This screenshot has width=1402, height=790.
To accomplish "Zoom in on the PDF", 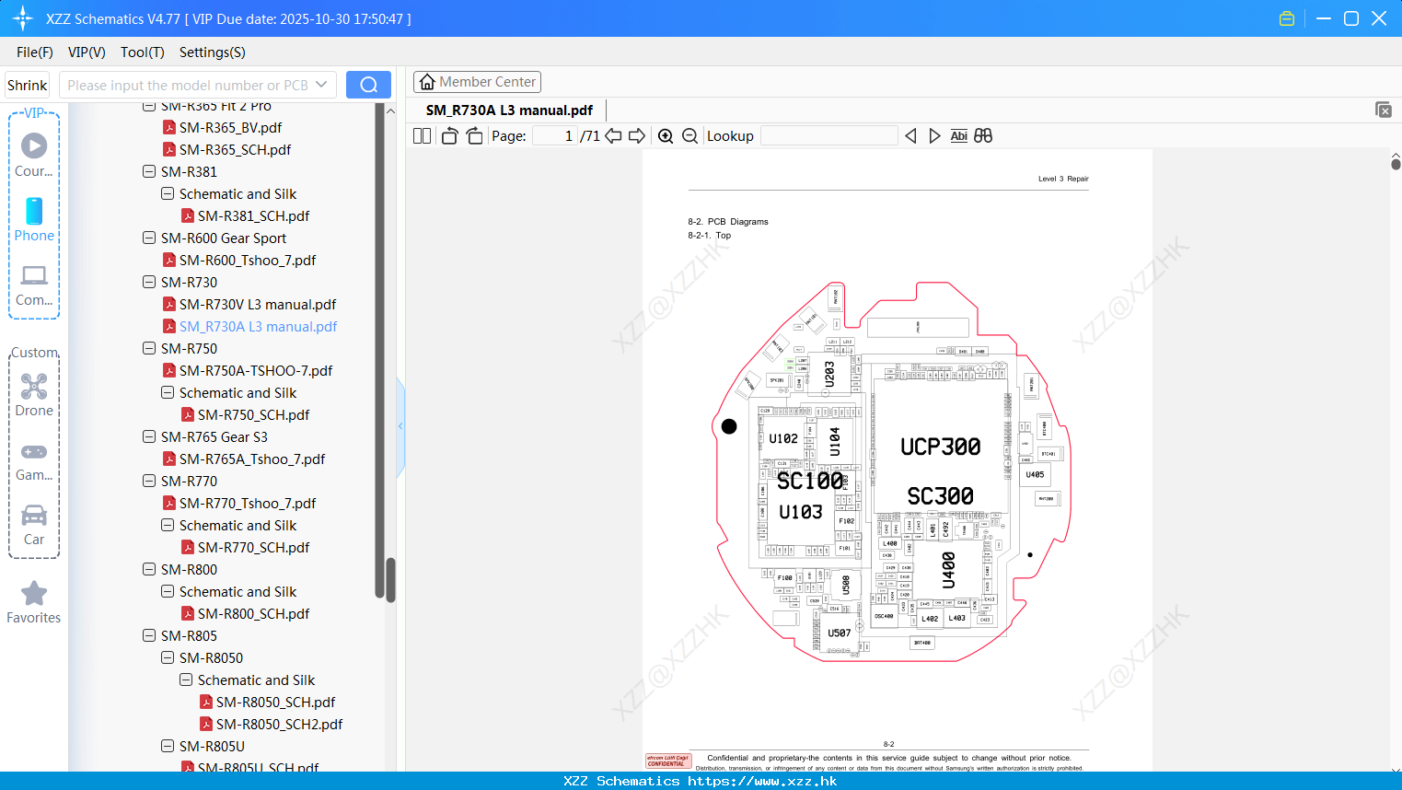I will click(666, 136).
